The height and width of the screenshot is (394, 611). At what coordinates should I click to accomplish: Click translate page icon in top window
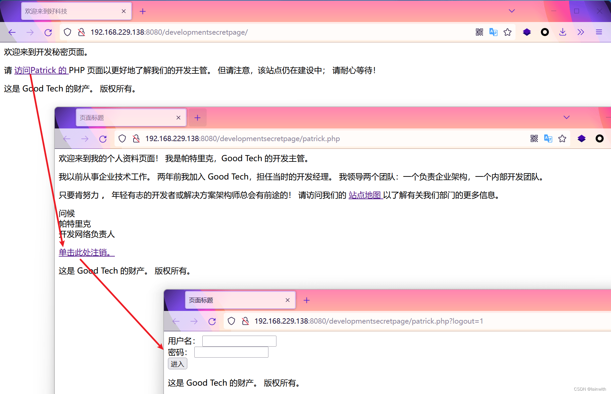point(493,32)
